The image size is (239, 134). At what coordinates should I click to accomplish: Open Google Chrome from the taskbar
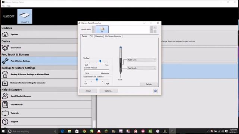point(84,131)
